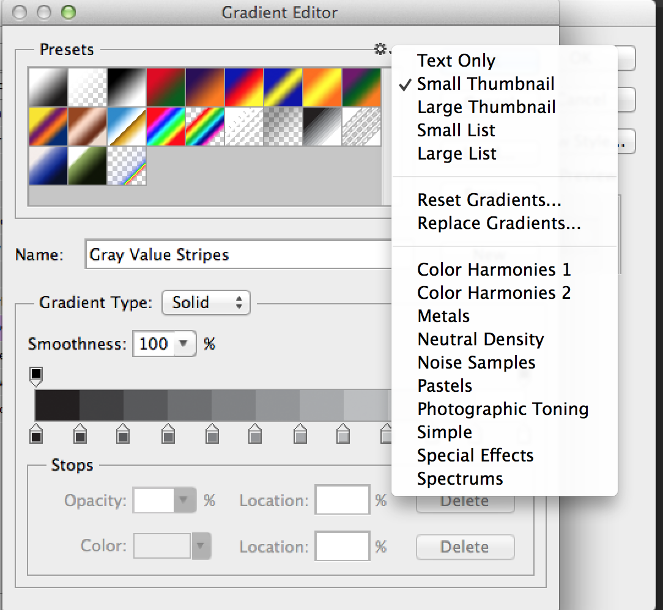
Task: Select the Foreground to Background gradient preset
Action: coord(48,87)
